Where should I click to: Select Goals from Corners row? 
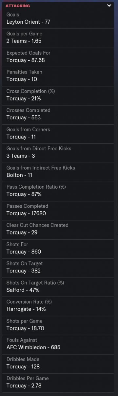click(59, 134)
